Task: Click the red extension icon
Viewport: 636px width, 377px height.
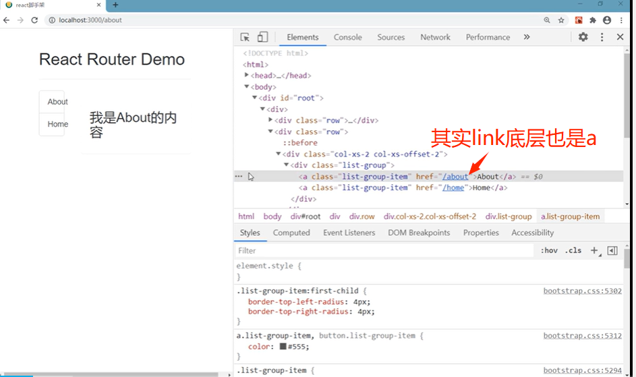Action: pyautogui.click(x=579, y=20)
